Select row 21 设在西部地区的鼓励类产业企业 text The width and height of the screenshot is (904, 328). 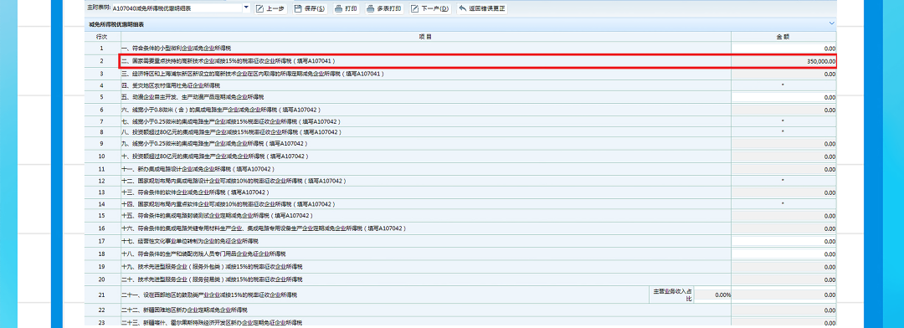pos(209,295)
